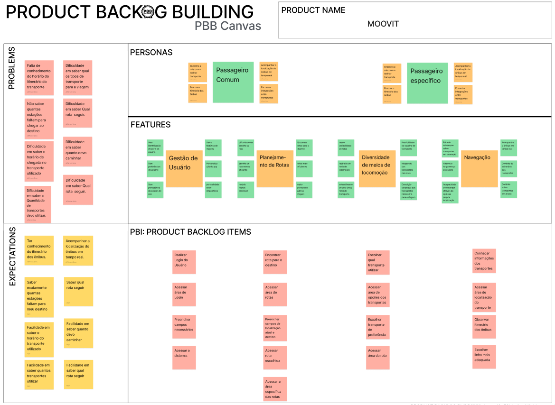Click the 'Não saber quantas estações faltam' note
Image resolution: width=555 pixels, height=405 pixels.
[x=39, y=119]
